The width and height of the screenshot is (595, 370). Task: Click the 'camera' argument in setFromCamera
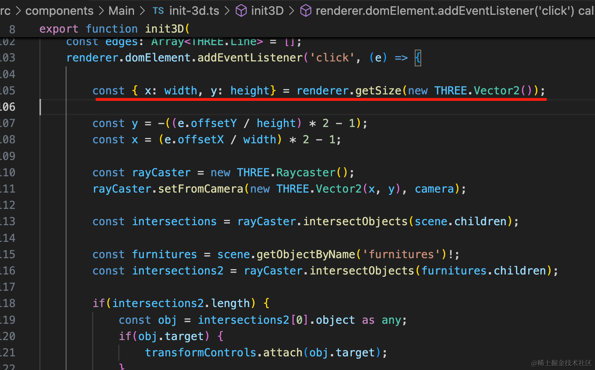pos(434,189)
